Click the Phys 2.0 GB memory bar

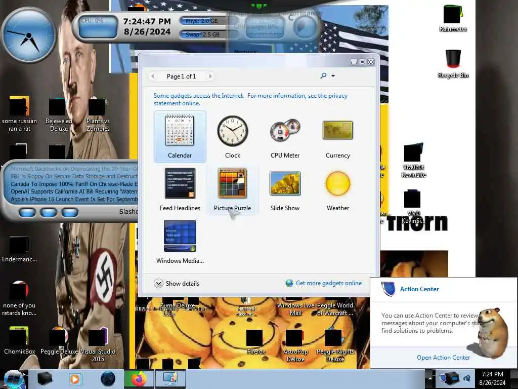pos(208,21)
